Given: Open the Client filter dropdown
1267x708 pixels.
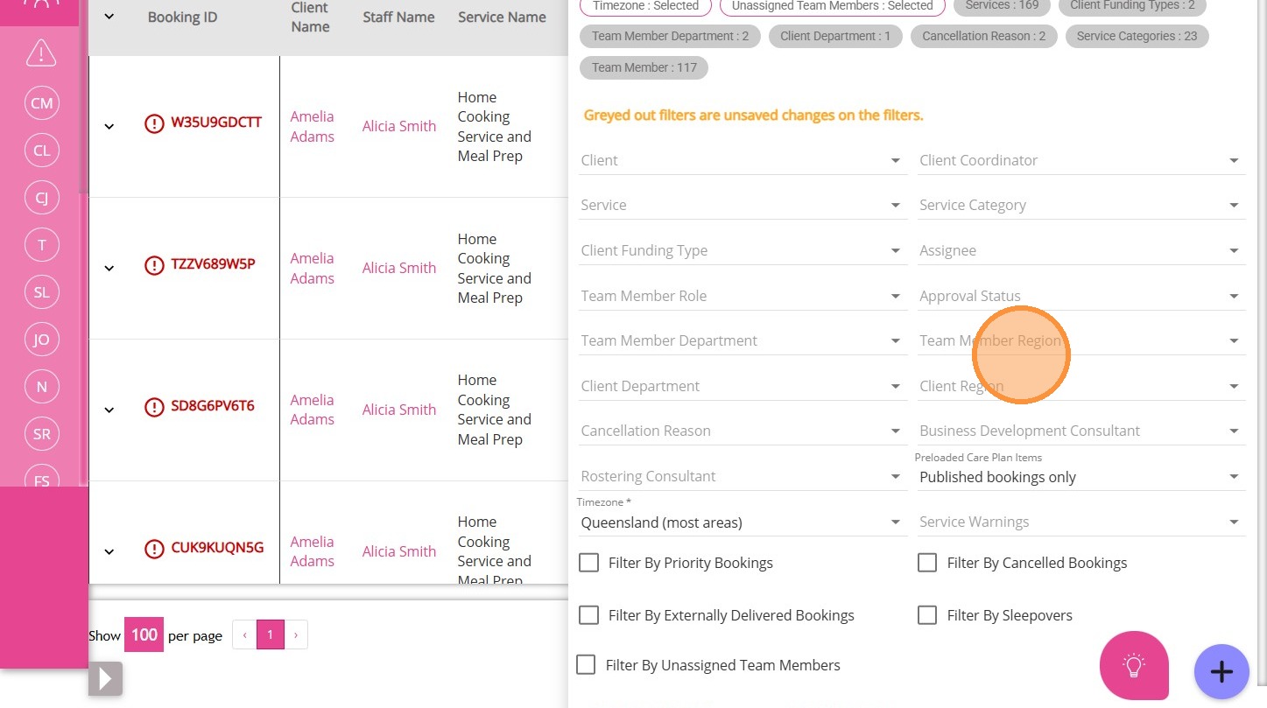Looking at the screenshot, I should click(x=741, y=161).
